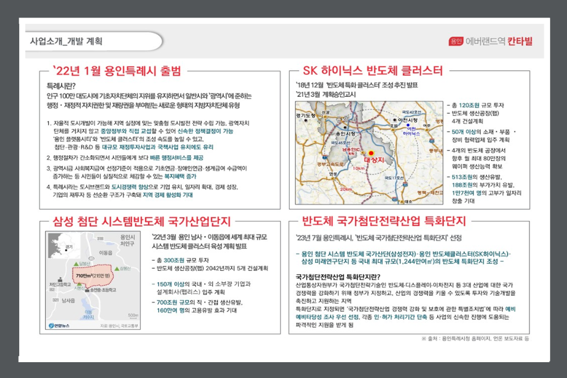
Task: Select the heading '반도체 국가첨단전략산업 특화단지'
Action: (x=384, y=221)
